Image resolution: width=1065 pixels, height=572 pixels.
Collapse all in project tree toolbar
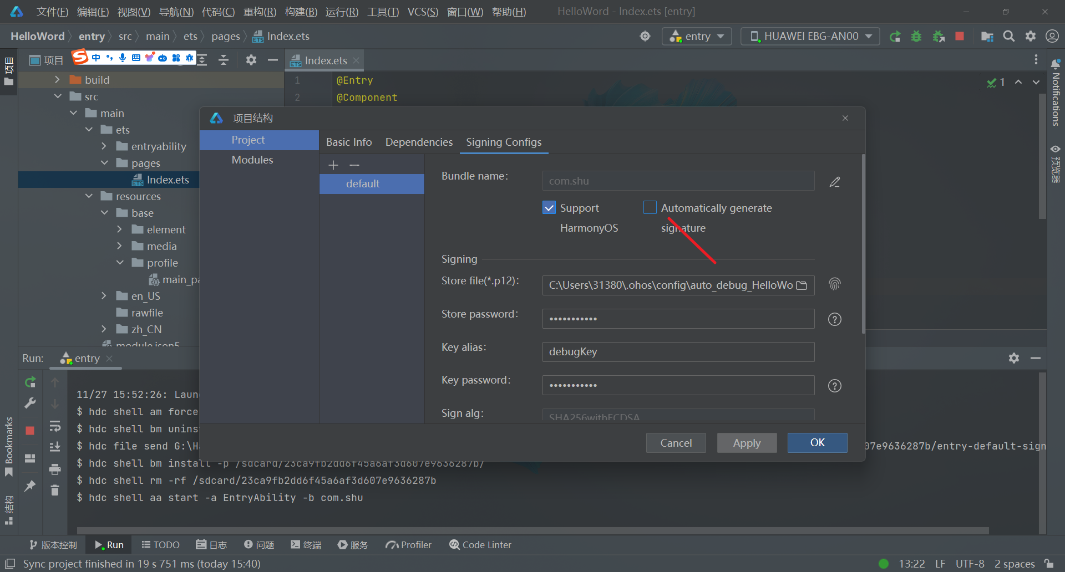224,60
